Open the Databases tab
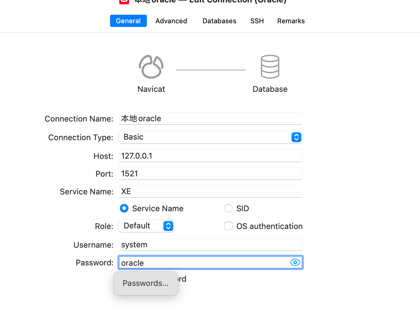The height and width of the screenshot is (330, 420). [219, 21]
